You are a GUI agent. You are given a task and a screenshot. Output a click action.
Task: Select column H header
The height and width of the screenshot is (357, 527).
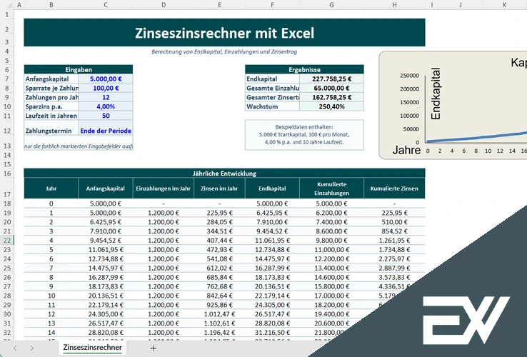coord(394,5)
